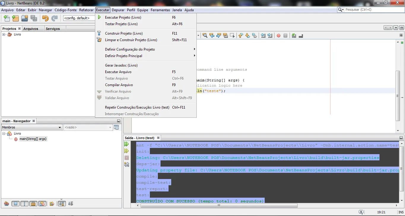The height and width of the screenshot is (216, 405).
Task: Click the New File toolbar icon
Action: [7, 18]
